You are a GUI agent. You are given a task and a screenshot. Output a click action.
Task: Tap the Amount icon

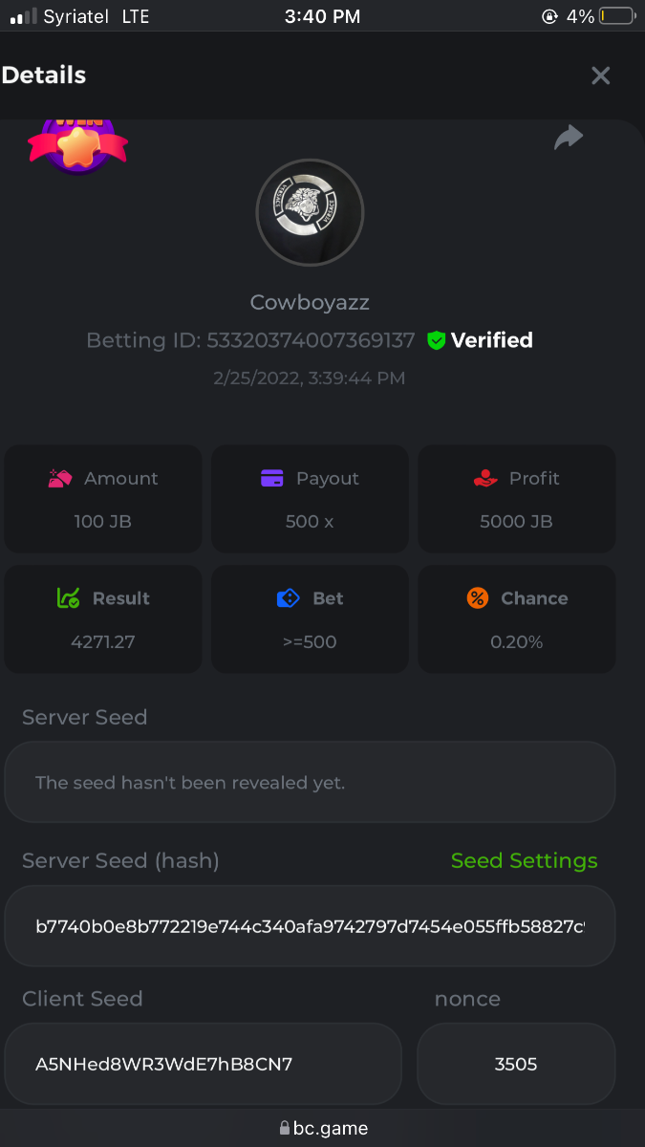coord(60,479)
